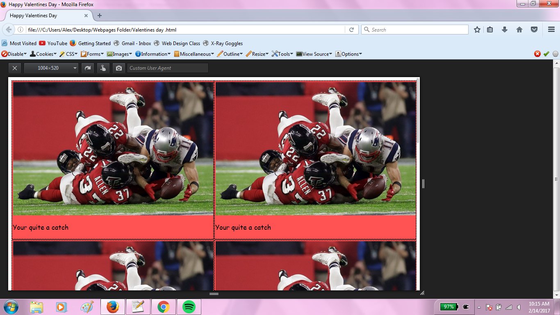
Task: Click the green checkmark validation icon
Action: coord(546,54)
